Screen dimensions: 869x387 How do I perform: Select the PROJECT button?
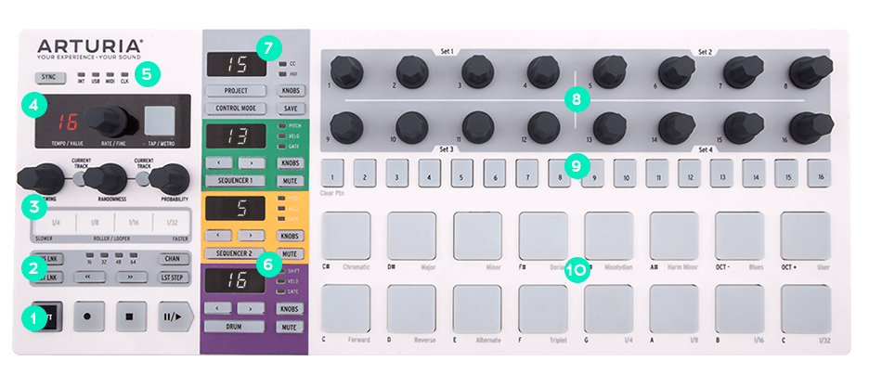237,91
